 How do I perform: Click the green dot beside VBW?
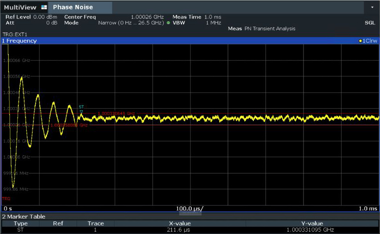168,22
